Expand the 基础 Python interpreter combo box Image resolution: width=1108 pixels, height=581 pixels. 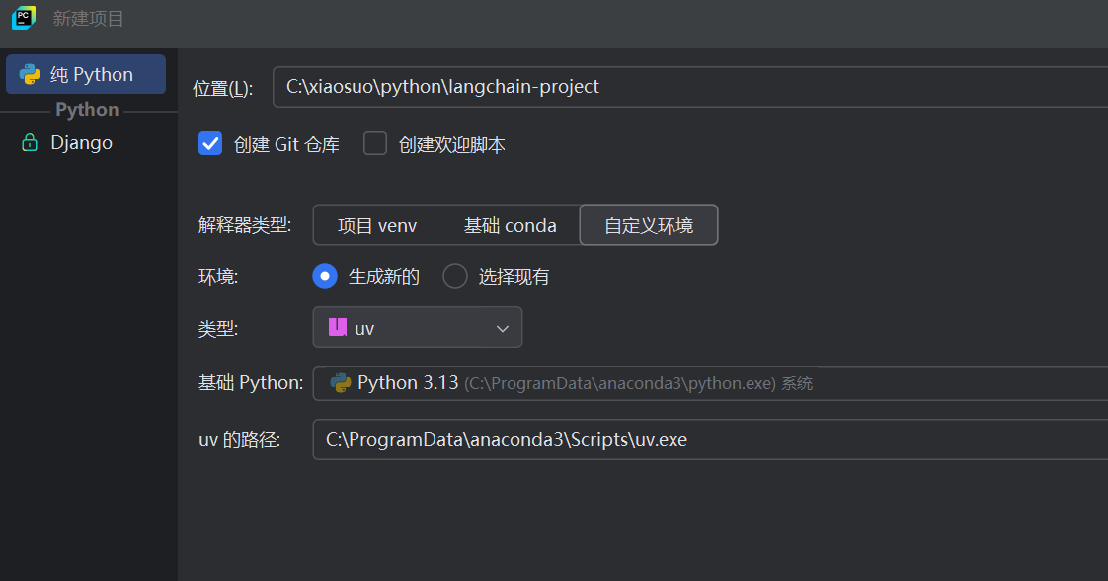tap(711, 383)
